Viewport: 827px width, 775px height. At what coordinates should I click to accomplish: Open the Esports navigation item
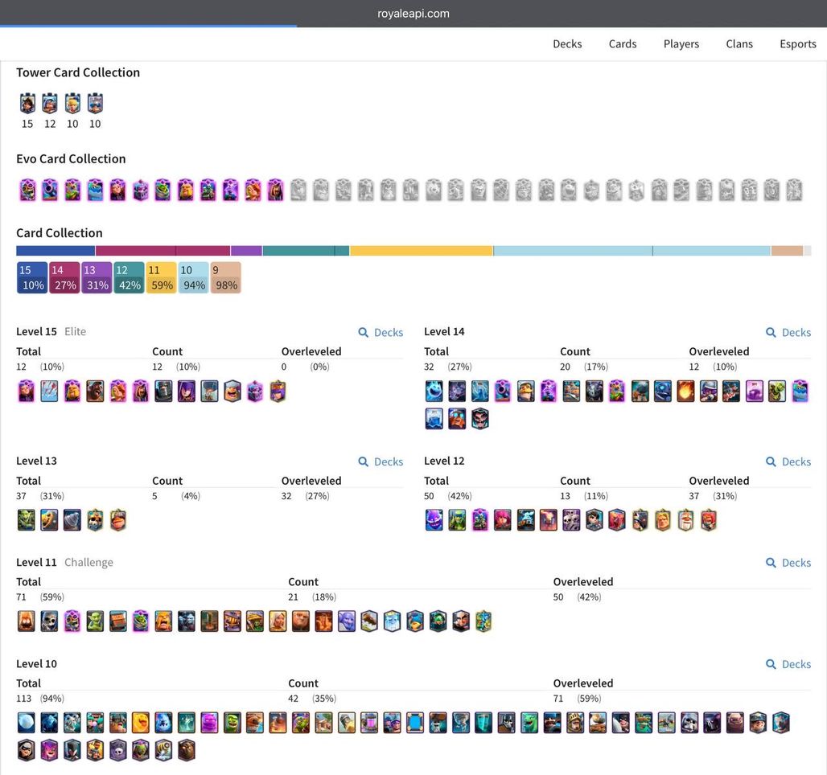tap(797, 43)
